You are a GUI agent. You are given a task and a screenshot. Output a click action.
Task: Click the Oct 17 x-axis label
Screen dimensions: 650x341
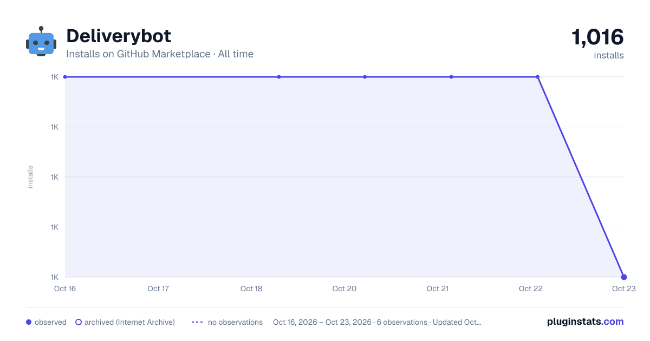[x=158, y=289]
